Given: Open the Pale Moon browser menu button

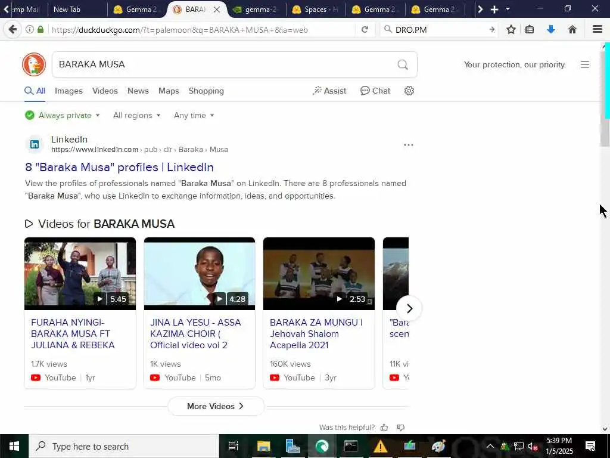Looking at the screenshot, I should click(597, 30).
